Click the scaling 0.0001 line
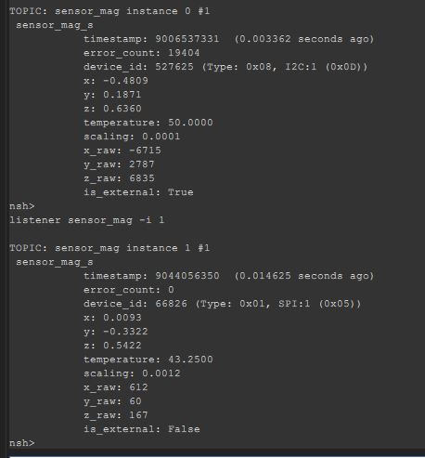The height and width of the screenshot is (458, 425). tap(132, 137)
